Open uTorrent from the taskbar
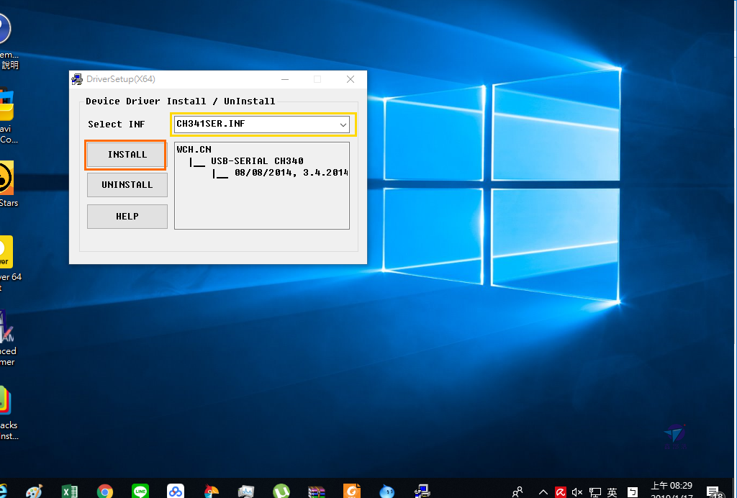Viewport: 737px width, 498px height. 281,492
